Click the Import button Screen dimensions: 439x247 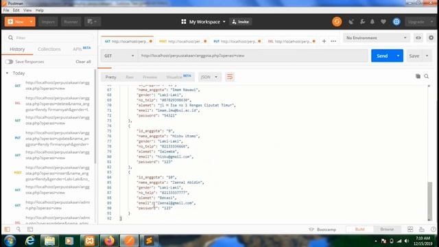48,21
